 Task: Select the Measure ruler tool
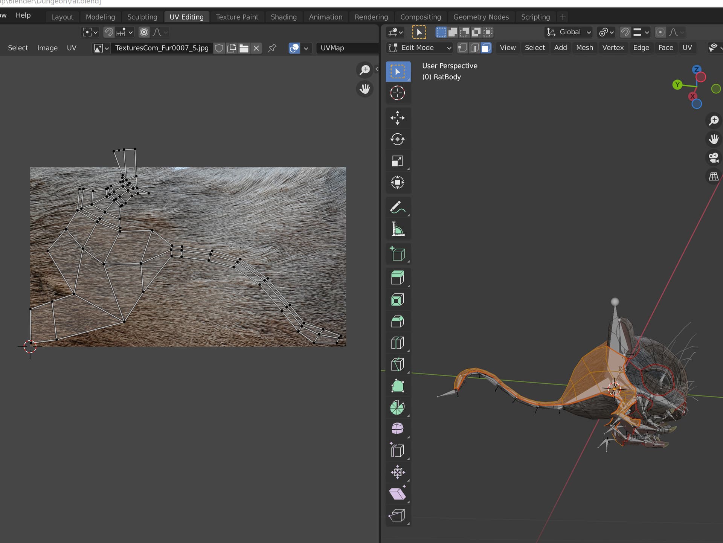tap(397, 229)
